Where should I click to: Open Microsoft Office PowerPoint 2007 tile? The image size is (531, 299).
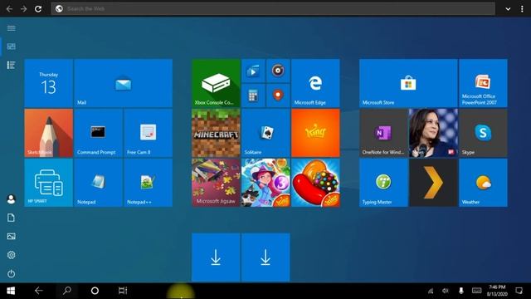pyautogui.click(x=483, y=83)
